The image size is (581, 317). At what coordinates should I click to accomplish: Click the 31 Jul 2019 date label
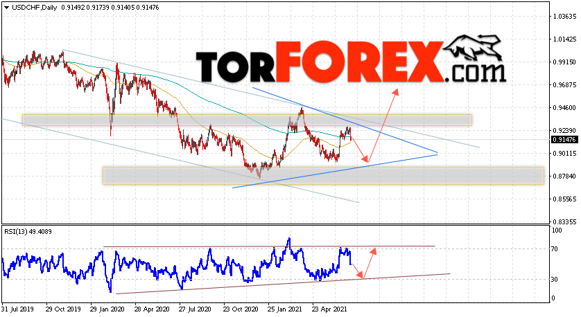click(17, 309)
